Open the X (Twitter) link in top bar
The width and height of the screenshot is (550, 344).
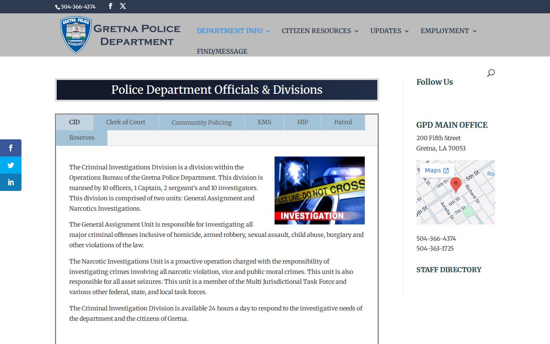pos(123,6)
